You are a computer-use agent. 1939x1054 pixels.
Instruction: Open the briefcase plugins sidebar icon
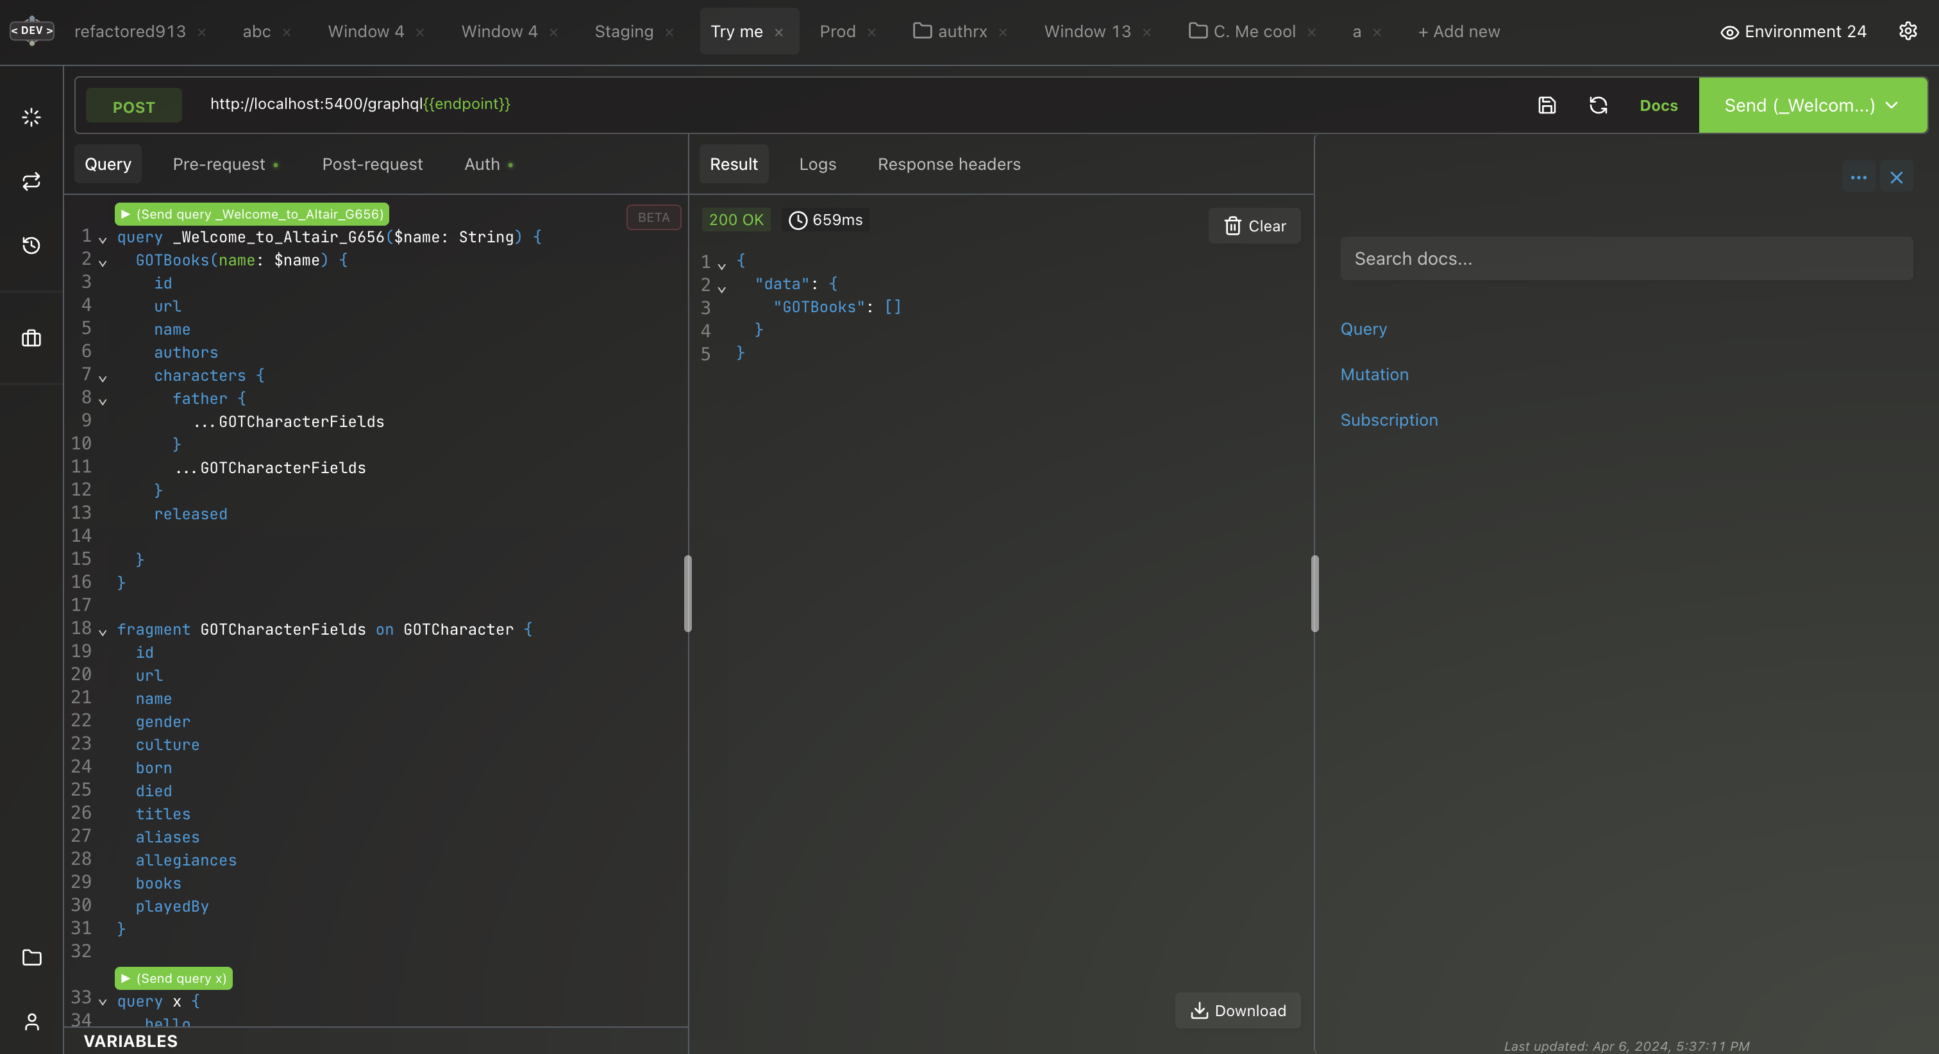tap(31, 339)
